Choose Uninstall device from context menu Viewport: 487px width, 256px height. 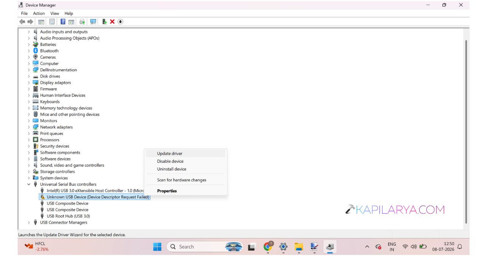(186, 169)
